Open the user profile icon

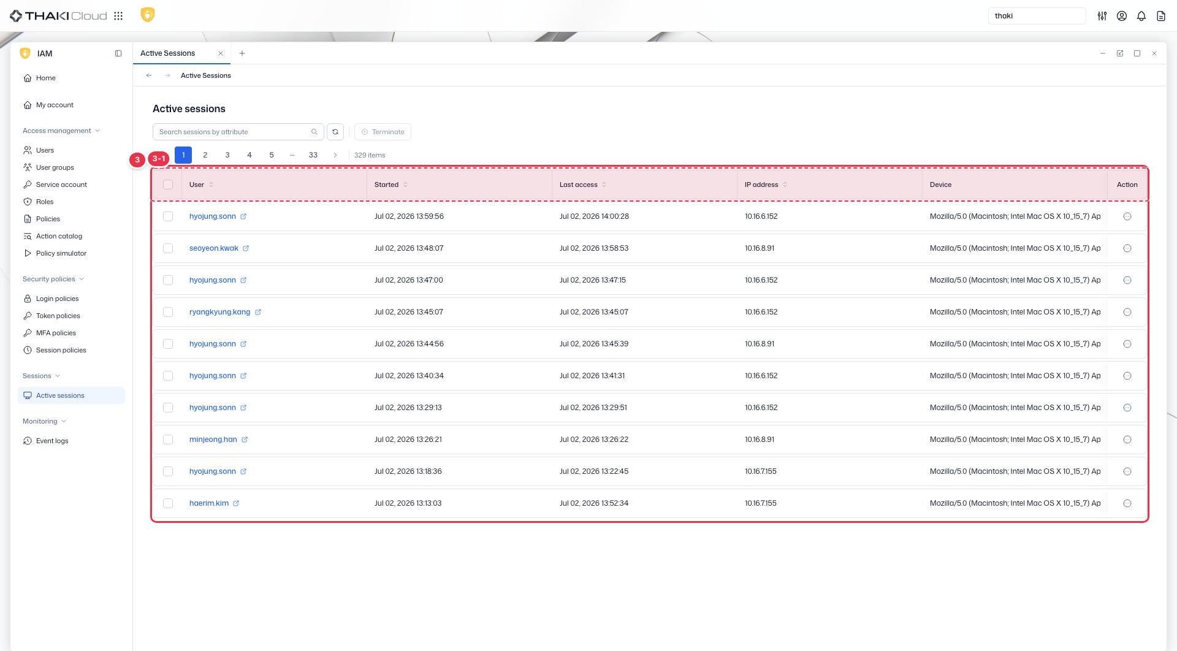[x=1122, y=16]
